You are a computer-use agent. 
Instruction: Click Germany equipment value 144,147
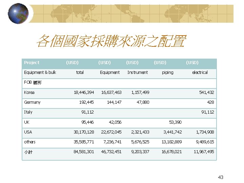click(114, 102)
